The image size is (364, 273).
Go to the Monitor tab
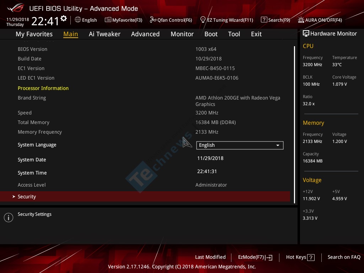(x=182, y=34)
